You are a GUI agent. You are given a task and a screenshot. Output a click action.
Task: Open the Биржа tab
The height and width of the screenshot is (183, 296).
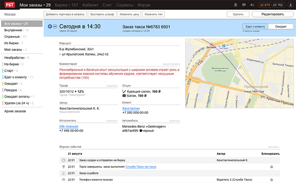click(67, 5)
